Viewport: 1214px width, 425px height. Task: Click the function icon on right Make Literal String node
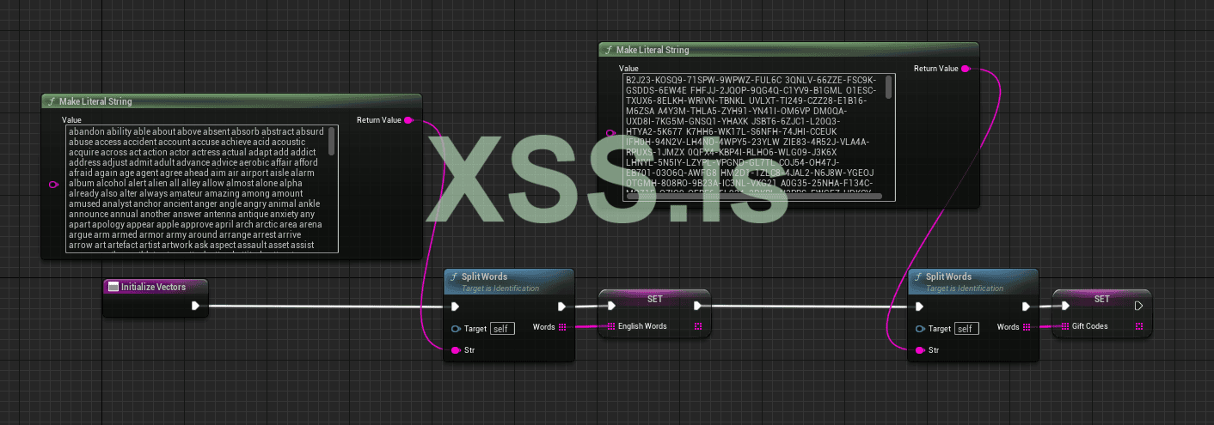tap(610, 50)
